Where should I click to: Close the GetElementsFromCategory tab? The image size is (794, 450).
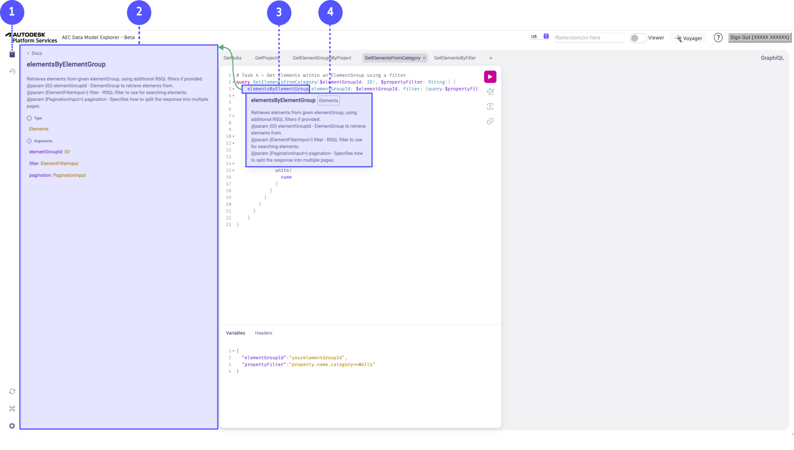[x=424, y=58]
